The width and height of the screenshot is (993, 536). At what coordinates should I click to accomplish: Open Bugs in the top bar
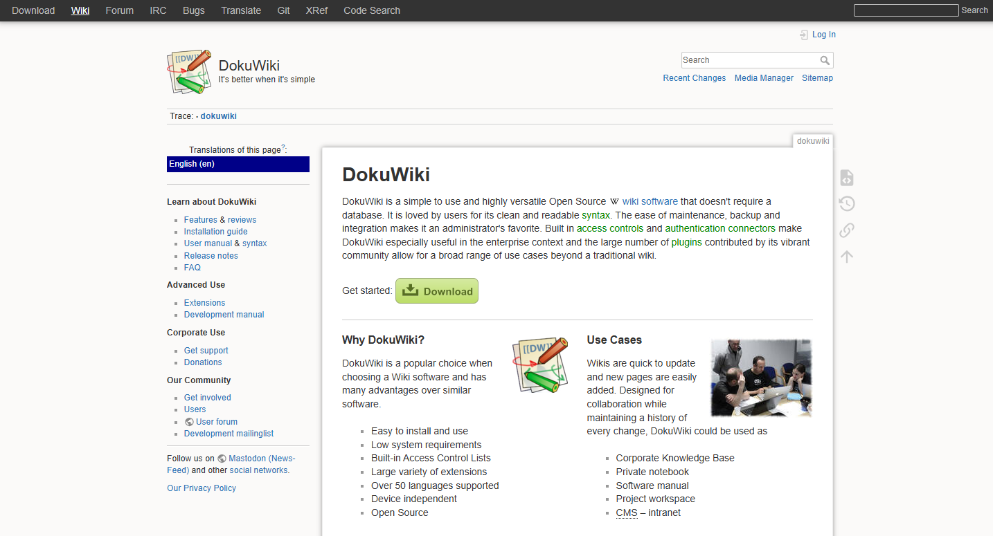(194, 10)
